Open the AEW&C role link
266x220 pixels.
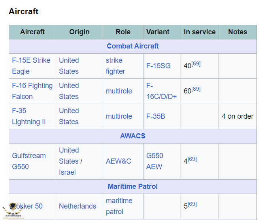[x=119, y=161]
